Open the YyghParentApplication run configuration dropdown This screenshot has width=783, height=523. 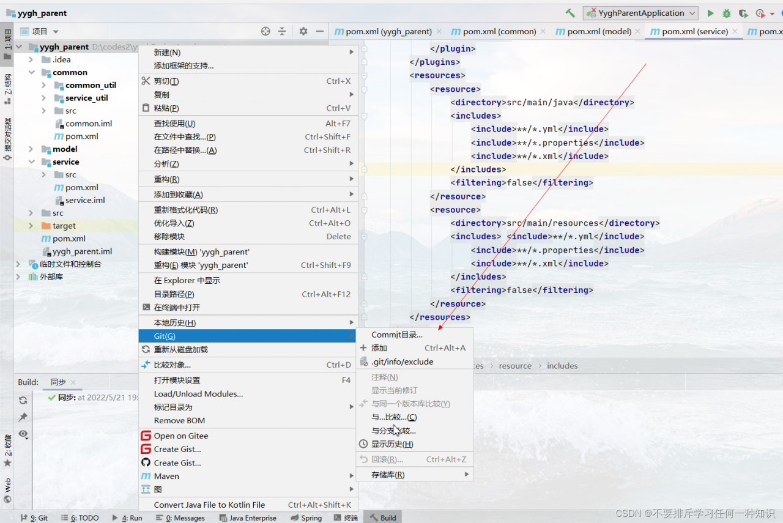click(640, 13)
